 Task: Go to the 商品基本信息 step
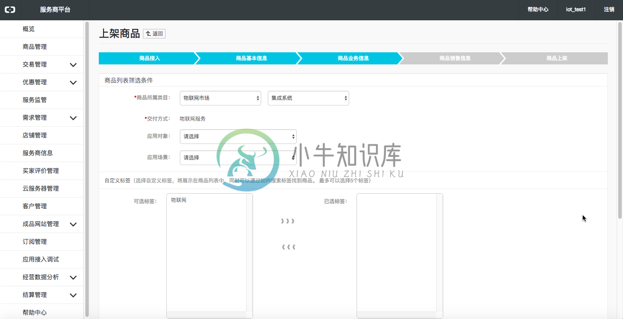click(251, 58)
